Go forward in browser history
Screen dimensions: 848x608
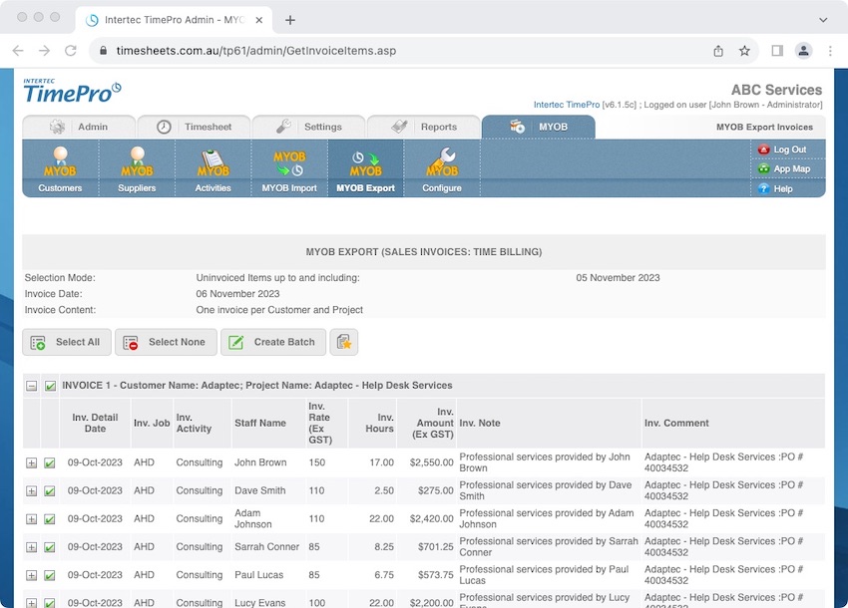(x=44, y=51)
